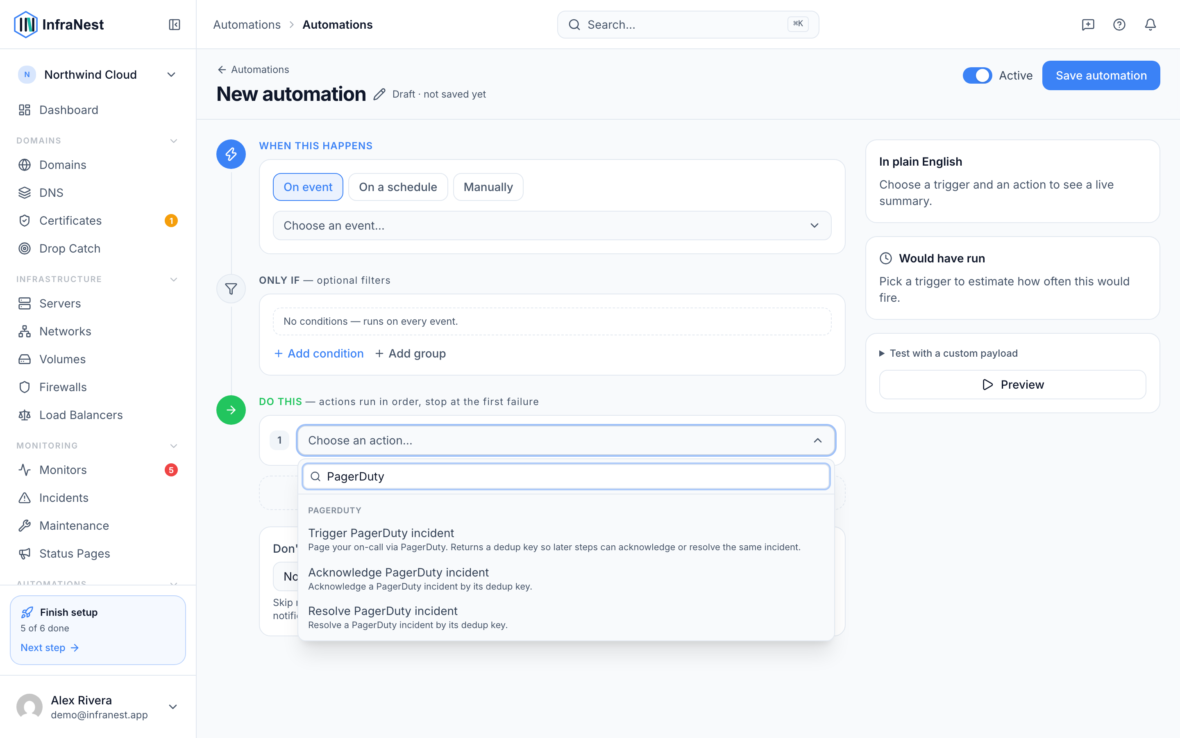
Task: Open Volumes in the sidebar
Action: 98,359
